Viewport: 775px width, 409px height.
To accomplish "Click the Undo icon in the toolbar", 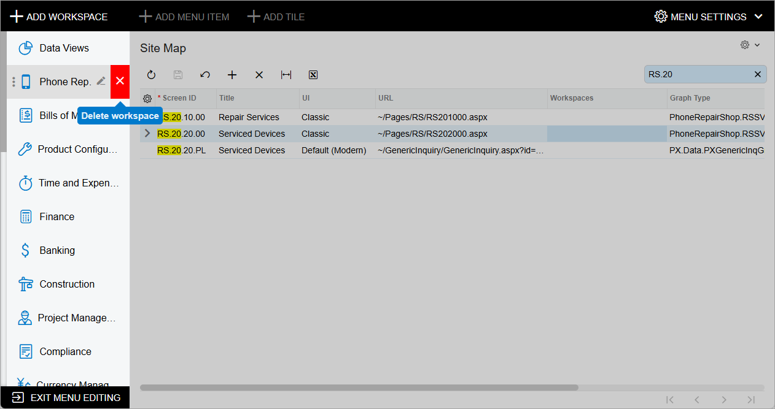I will [205, 74].
